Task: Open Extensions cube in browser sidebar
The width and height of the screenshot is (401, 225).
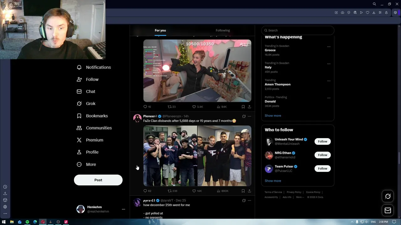Action: 5,200
